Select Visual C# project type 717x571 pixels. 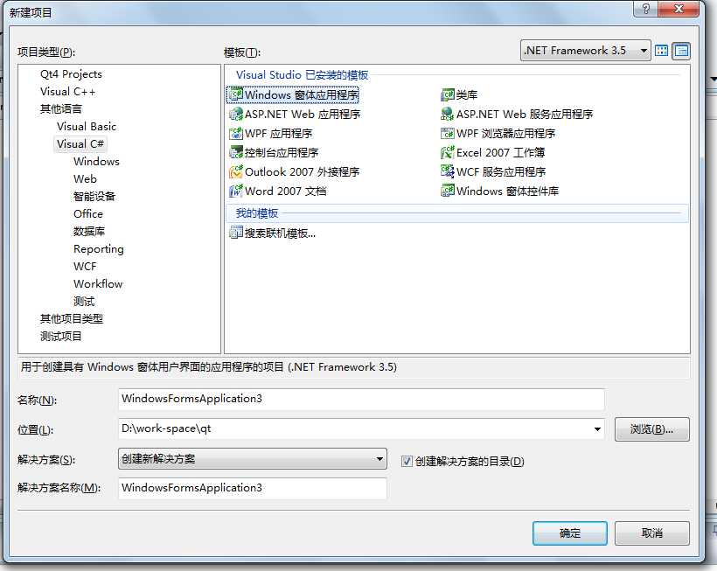tap(80, 144)
